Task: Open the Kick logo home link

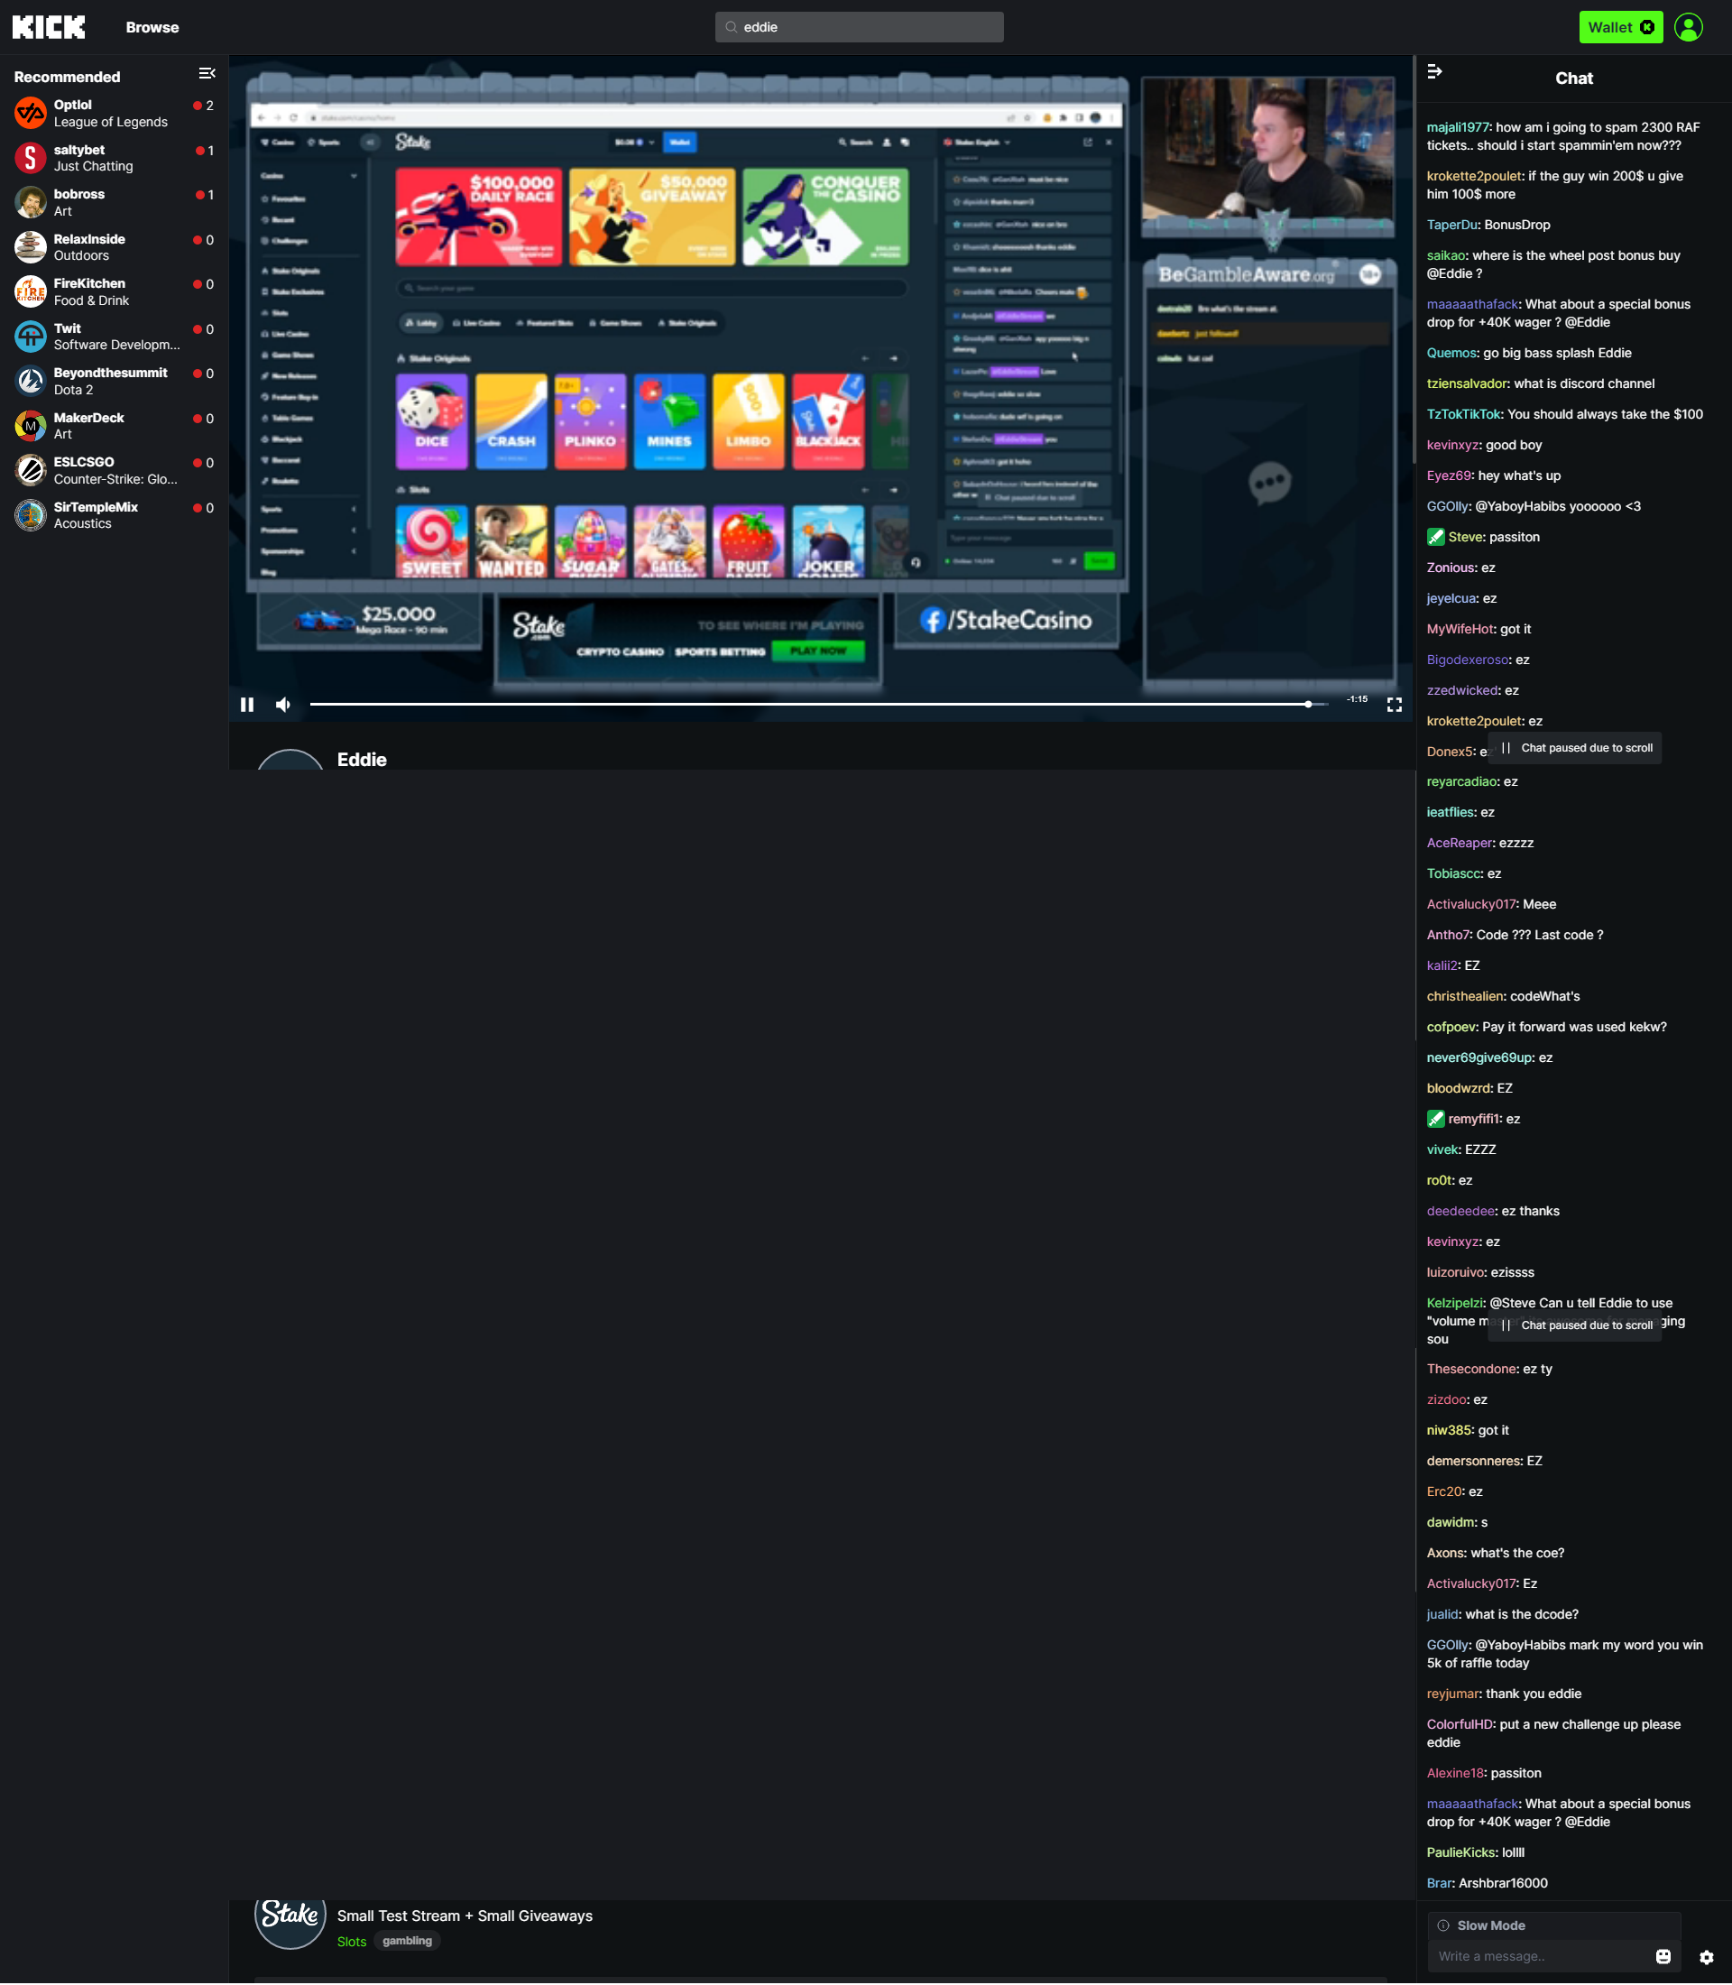Action: coord(49,27)
